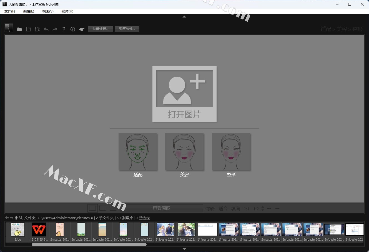
Task: Click the face profile logo icon
Action: [x=9, y=28]
